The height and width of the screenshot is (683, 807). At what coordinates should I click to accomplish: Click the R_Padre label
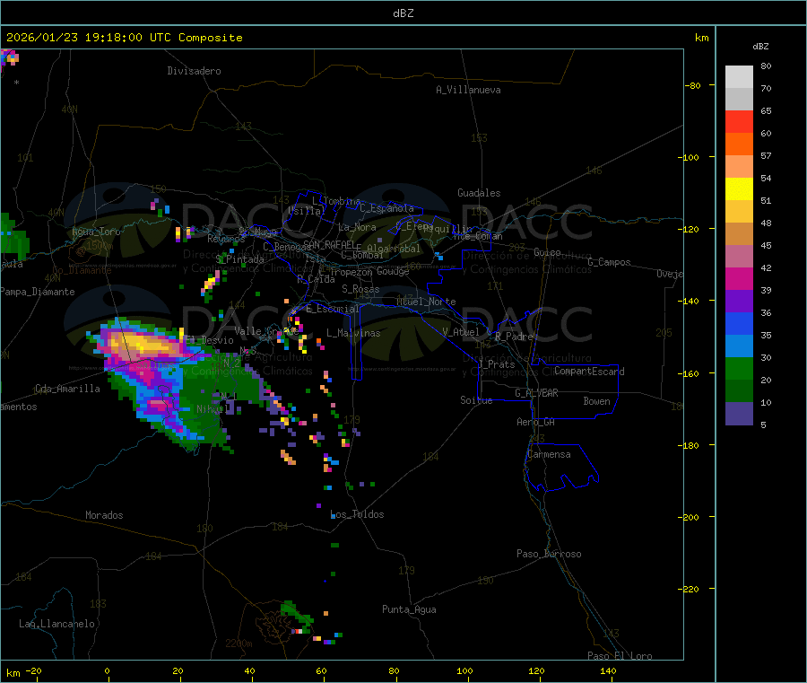coord(514,337)
